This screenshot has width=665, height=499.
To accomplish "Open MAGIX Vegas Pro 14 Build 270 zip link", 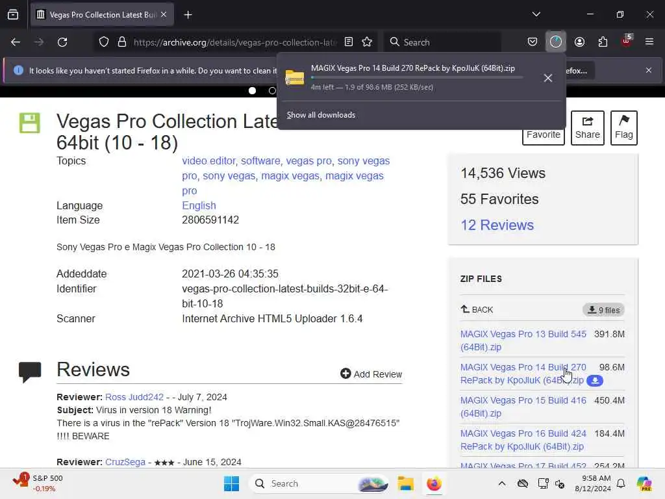I will tap(523, 374).
